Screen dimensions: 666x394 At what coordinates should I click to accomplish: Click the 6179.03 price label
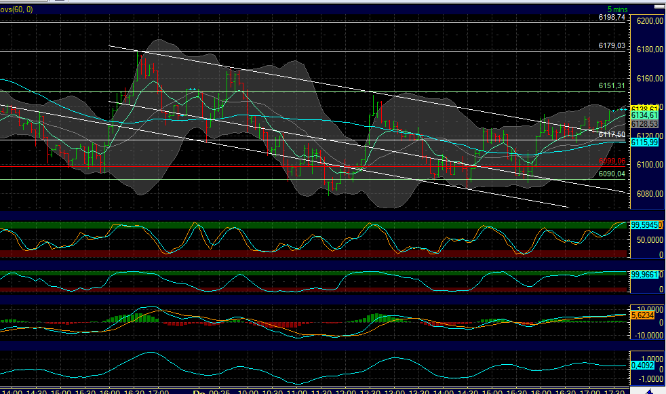(x=612, y=46)
